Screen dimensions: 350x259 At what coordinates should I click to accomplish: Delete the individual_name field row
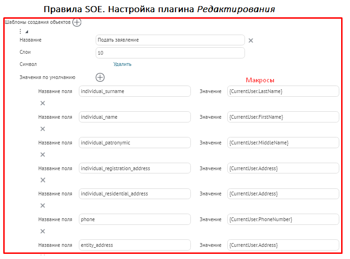click(42, 129)
